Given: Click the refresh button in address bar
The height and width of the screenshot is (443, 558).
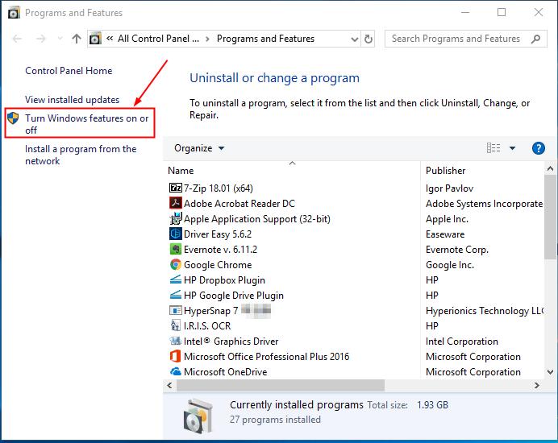Looking at the screenshot, I should (369, 39).
